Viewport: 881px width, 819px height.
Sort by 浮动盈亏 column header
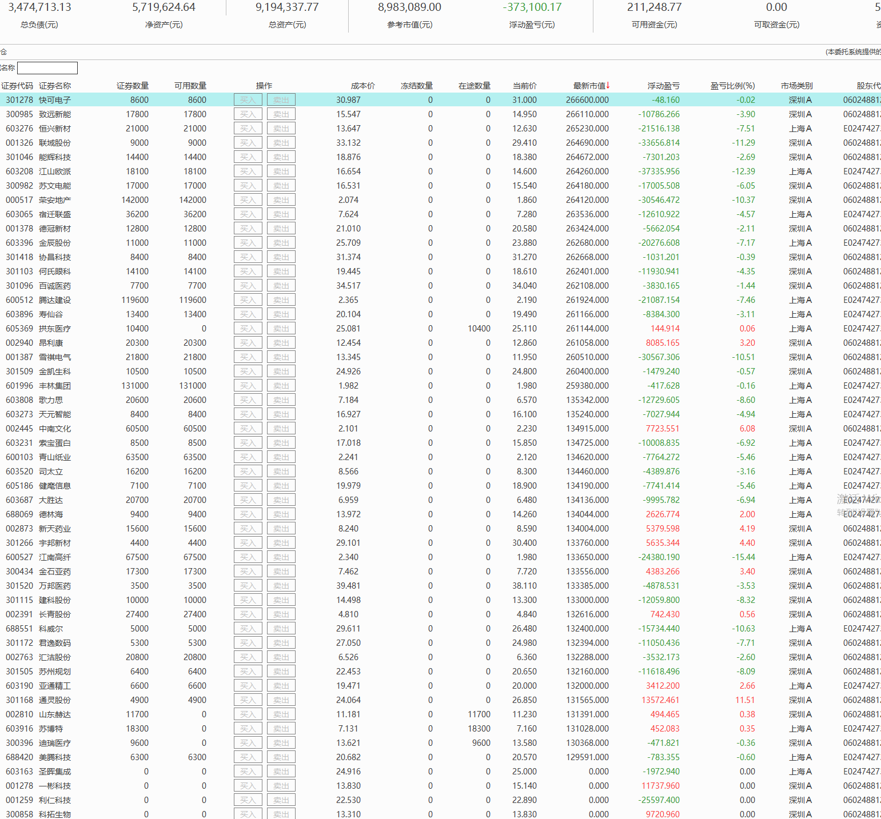click(663, 86)
